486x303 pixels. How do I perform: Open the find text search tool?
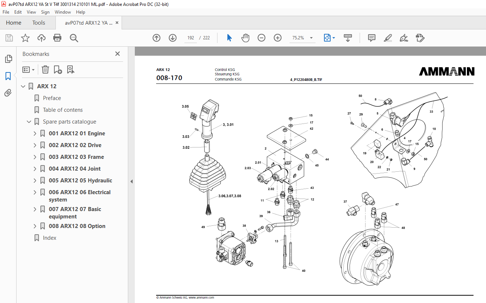[74, 38]
